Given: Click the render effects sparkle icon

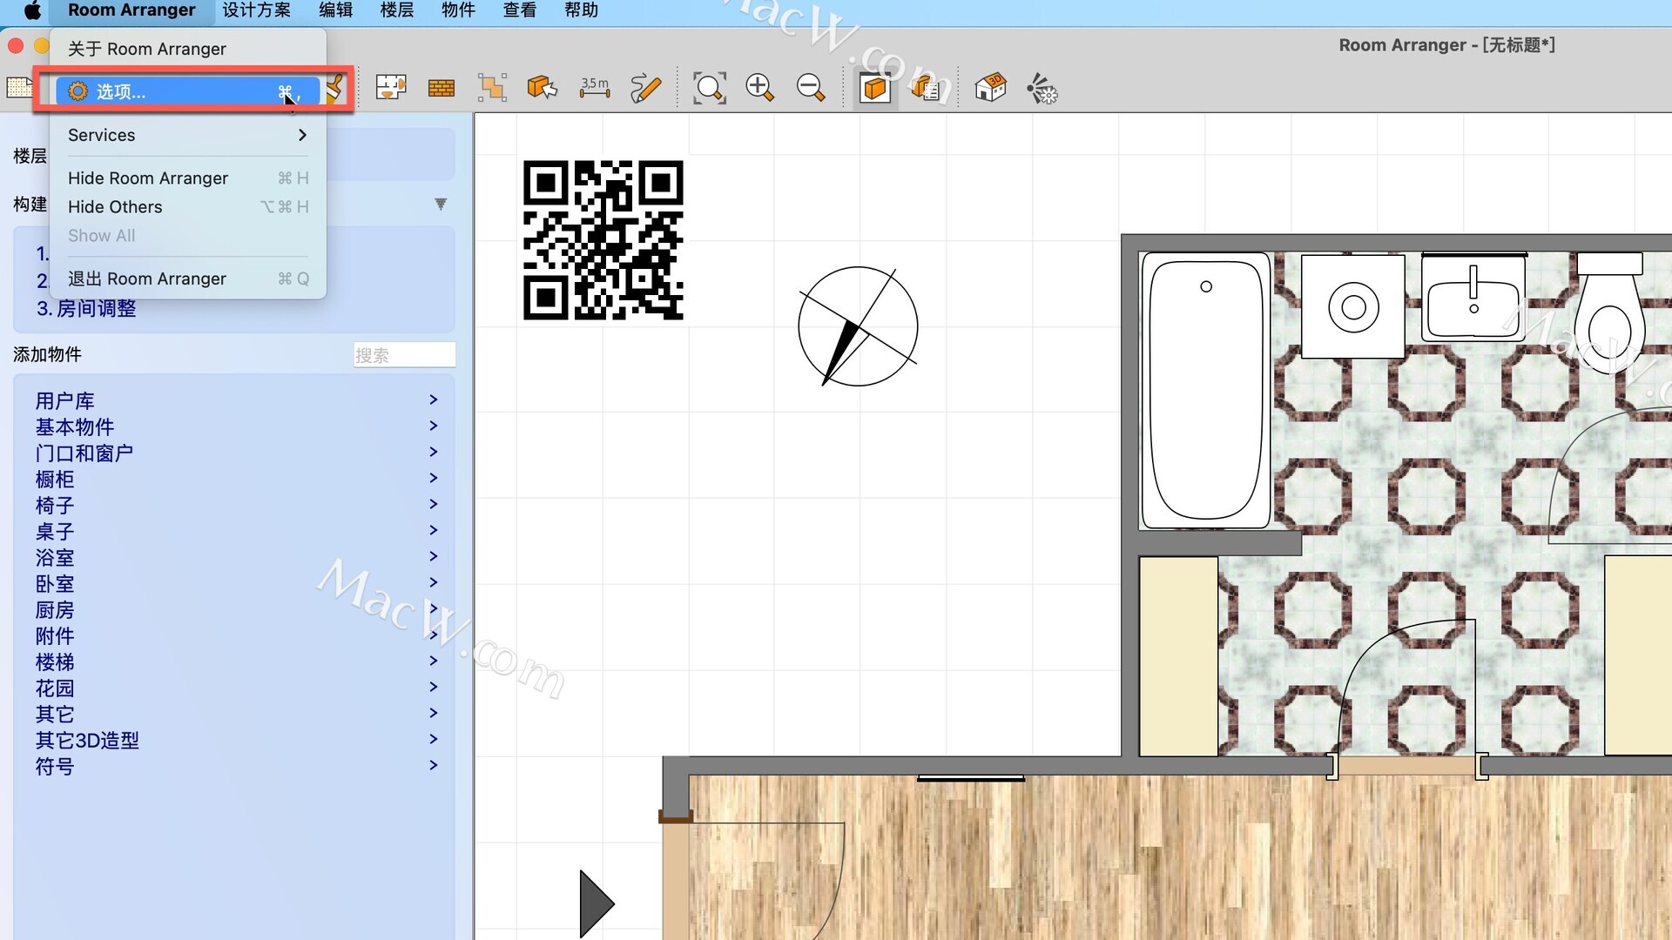Looking at the screenshot, I should (x=1042, y=88).
